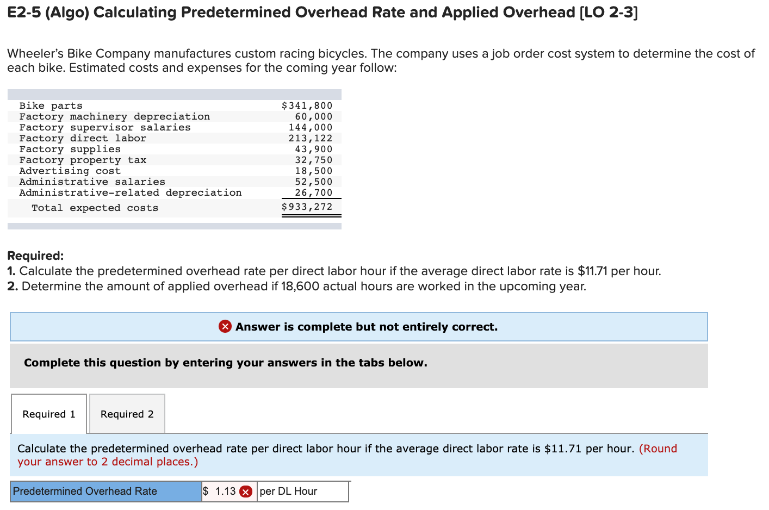This screenshot has width=769, height=510.
Task: Click the 213,122 direct labor amount
Action: pyautogui.click(x=311, y=138)
